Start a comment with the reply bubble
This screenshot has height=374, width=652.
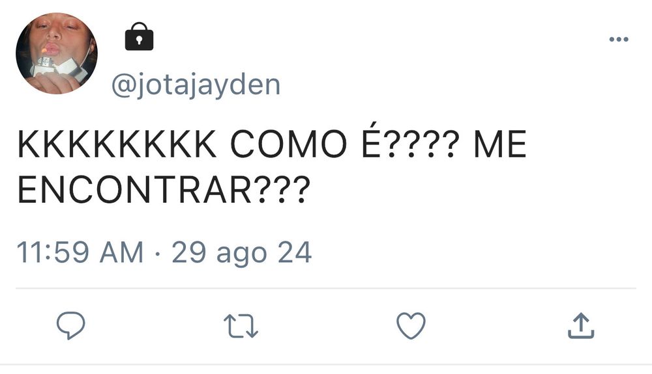(70, 325)
